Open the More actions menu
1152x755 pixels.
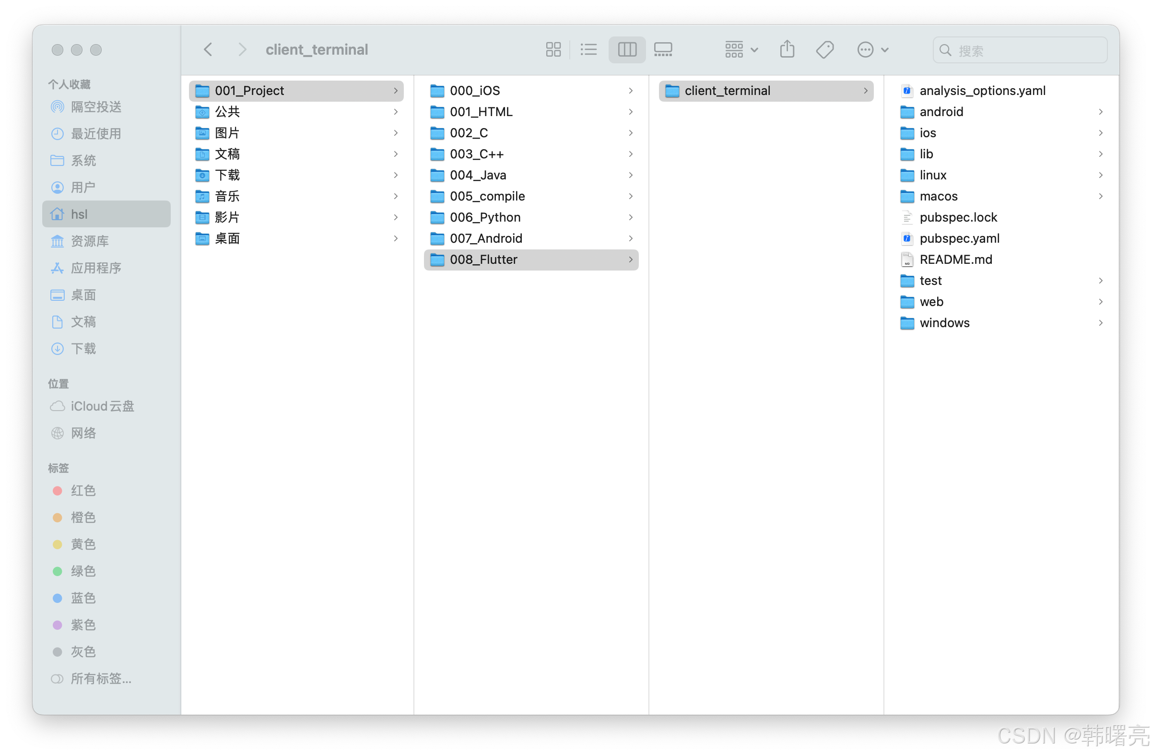point(872,49)
